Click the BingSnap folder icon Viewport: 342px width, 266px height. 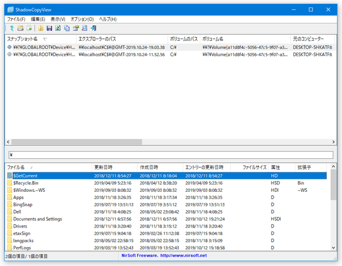9,204
